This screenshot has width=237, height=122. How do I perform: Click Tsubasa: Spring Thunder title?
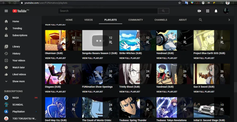133,120
